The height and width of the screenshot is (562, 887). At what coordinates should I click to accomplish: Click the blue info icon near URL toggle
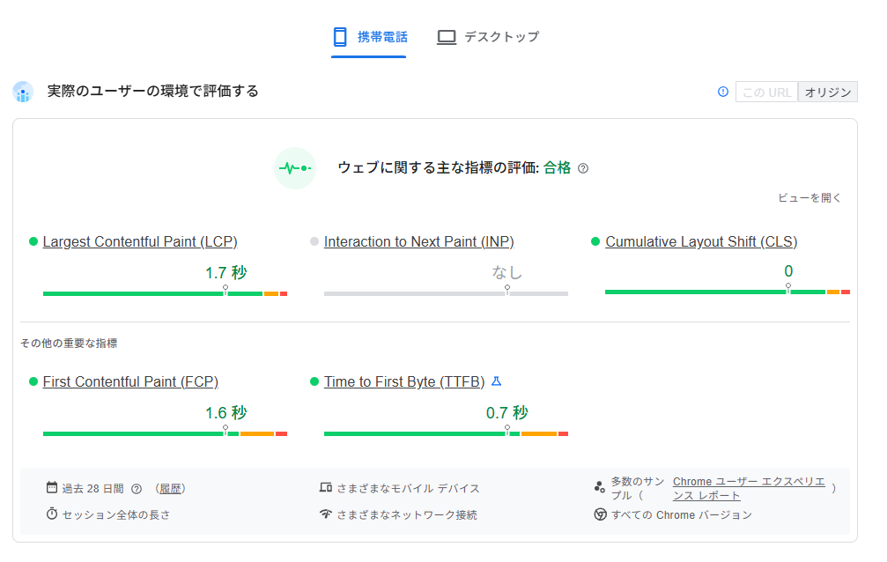pos(723,92)
